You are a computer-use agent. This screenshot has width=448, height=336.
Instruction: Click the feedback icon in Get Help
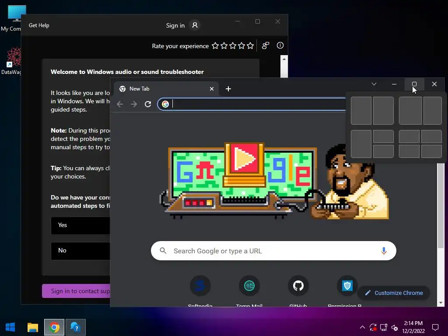click(266, 45)
